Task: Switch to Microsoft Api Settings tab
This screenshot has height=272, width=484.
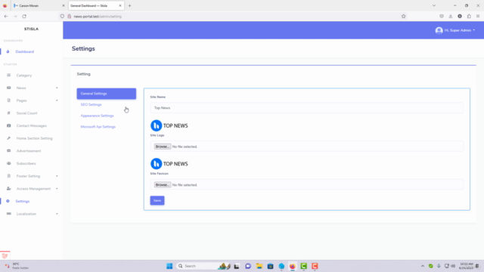Action: pos(98,127)
